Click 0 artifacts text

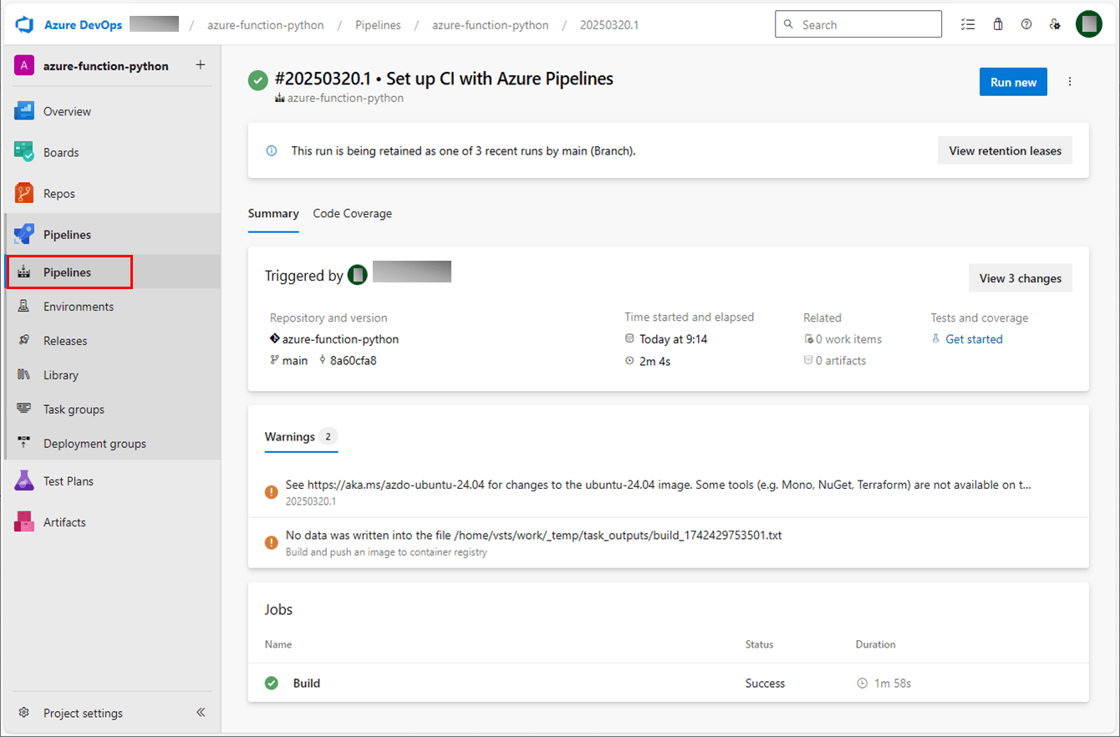pyautogui.click(x=840, y=361)
